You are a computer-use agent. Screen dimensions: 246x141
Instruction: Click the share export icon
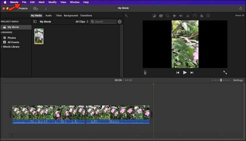click(x=240, y=8)
